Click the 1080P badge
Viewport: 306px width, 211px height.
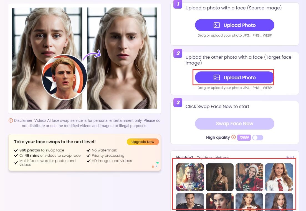click(244, 138)
